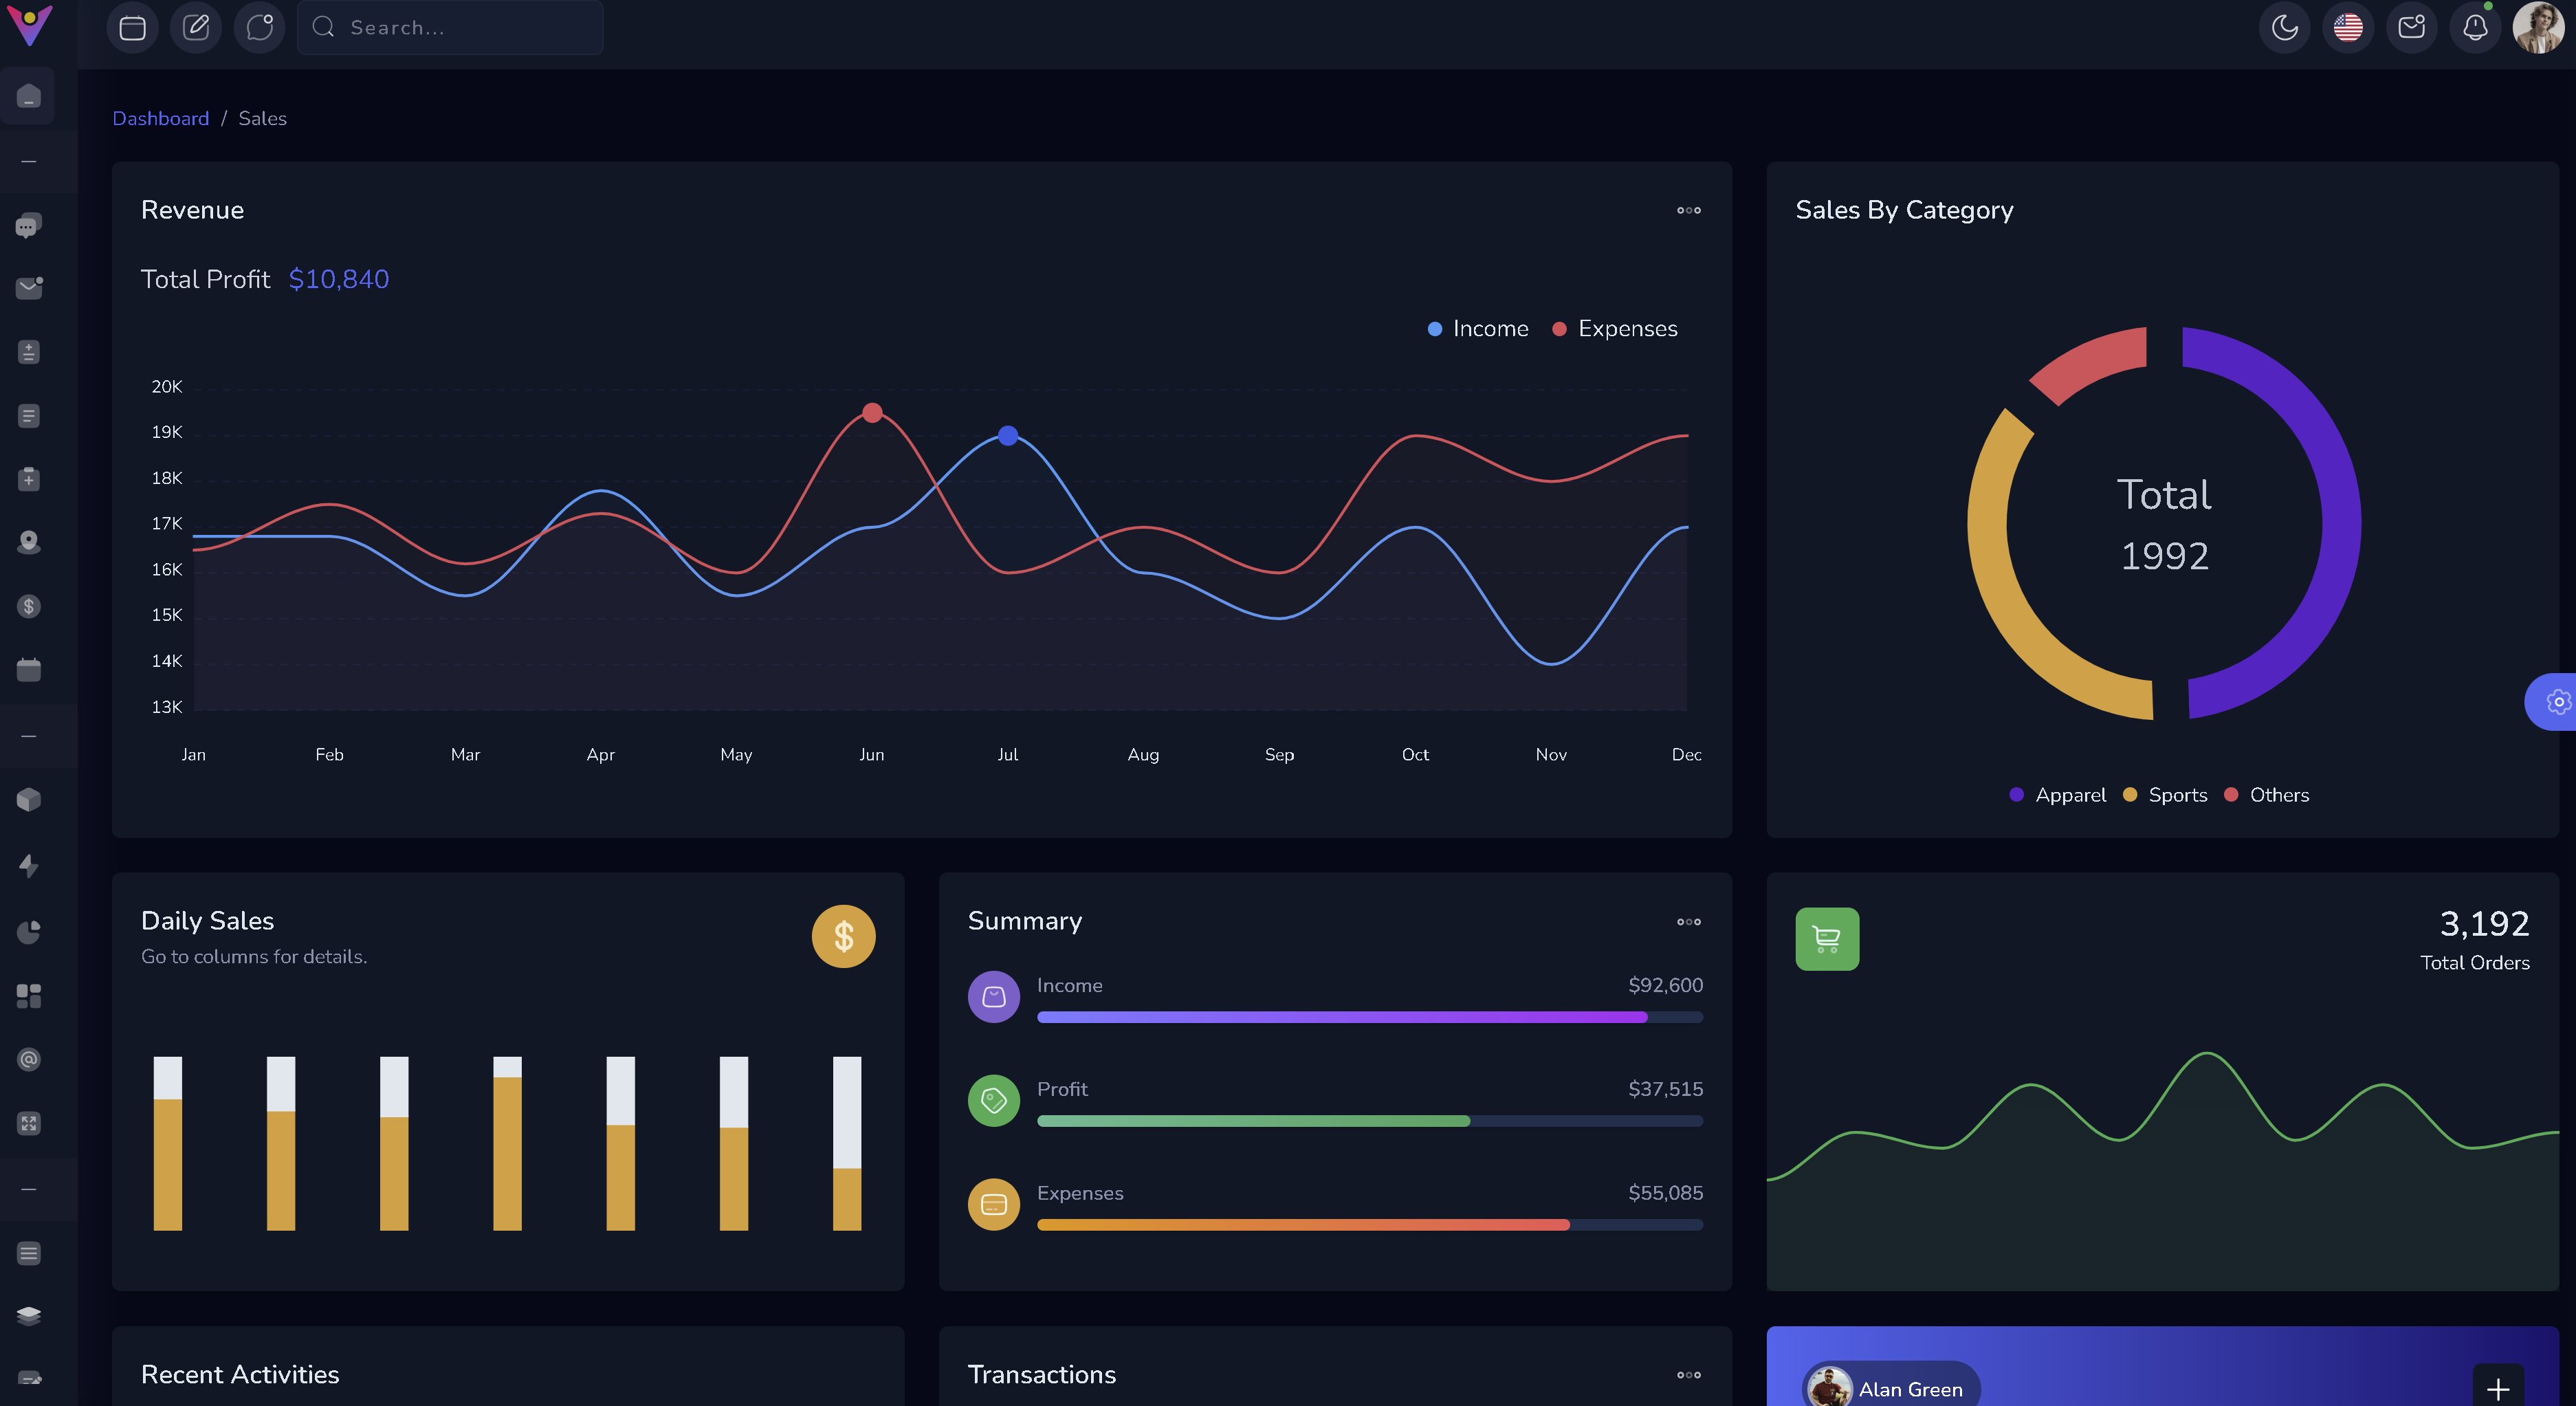The image size is (2576, 1406).
Task: Open the notifications bell
Action: click(2475, 27)
